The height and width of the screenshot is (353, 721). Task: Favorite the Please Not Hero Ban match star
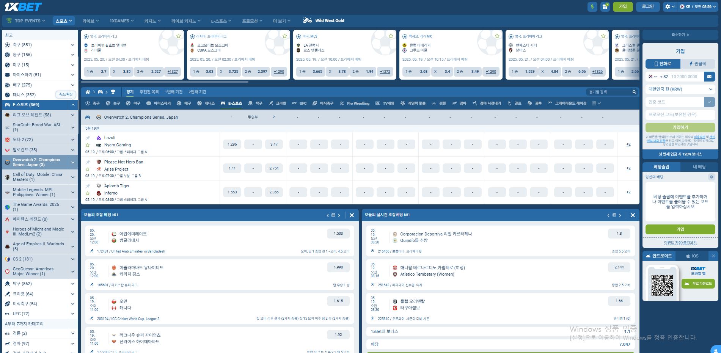88,169
